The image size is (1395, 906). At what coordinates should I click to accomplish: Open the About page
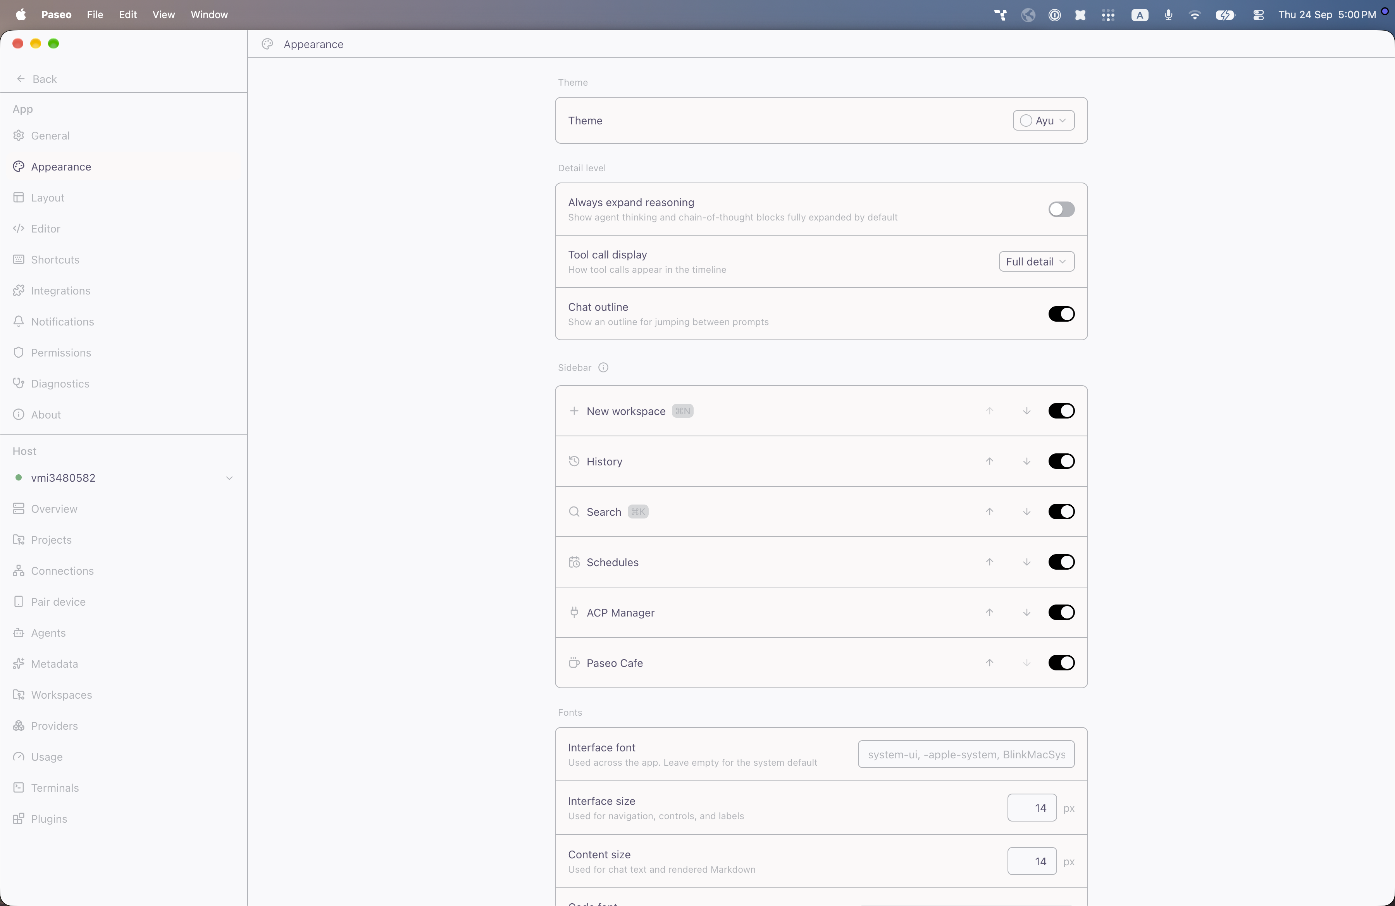click(124, 415)
